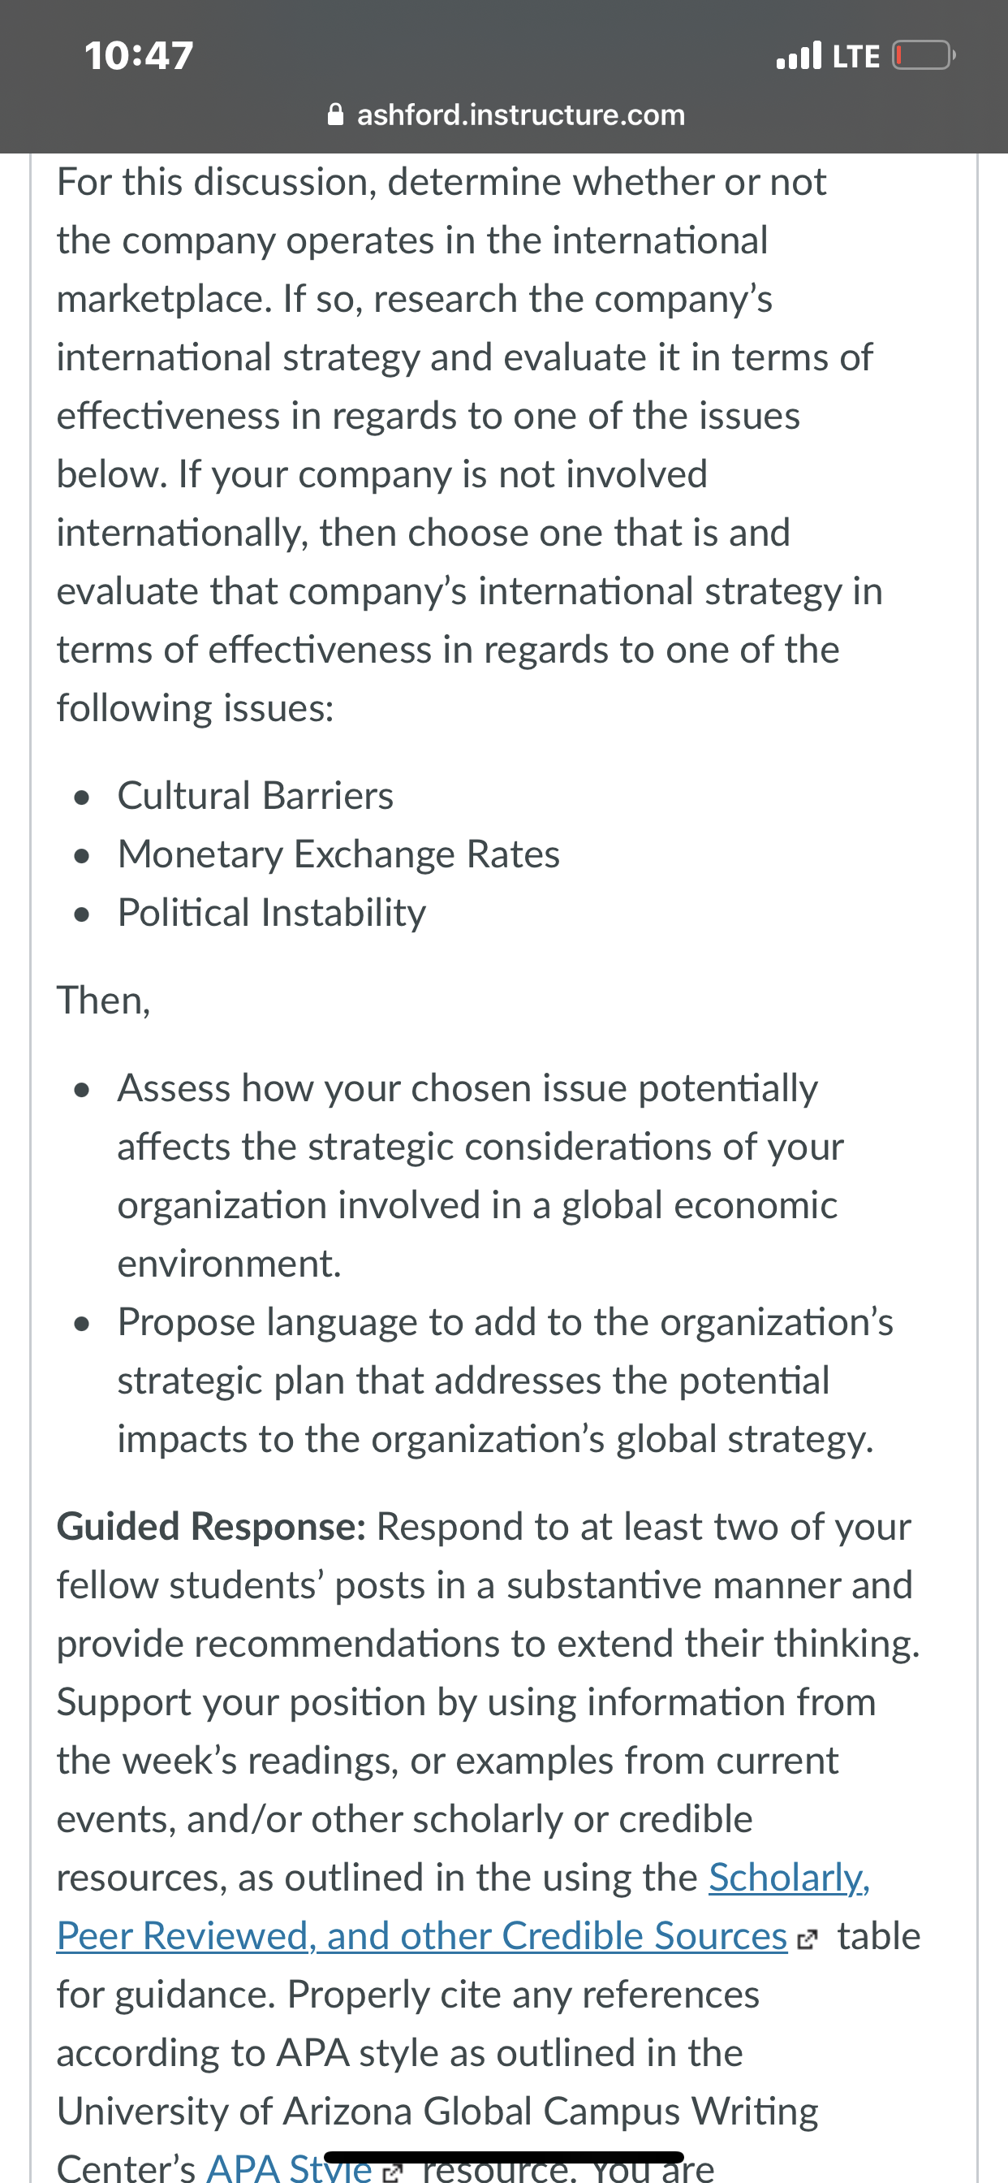Image resolution: width=1008 pixels, height=2183 pixels.
Task: Tap the battery indicator in status bar
Action: coord(924,55)
